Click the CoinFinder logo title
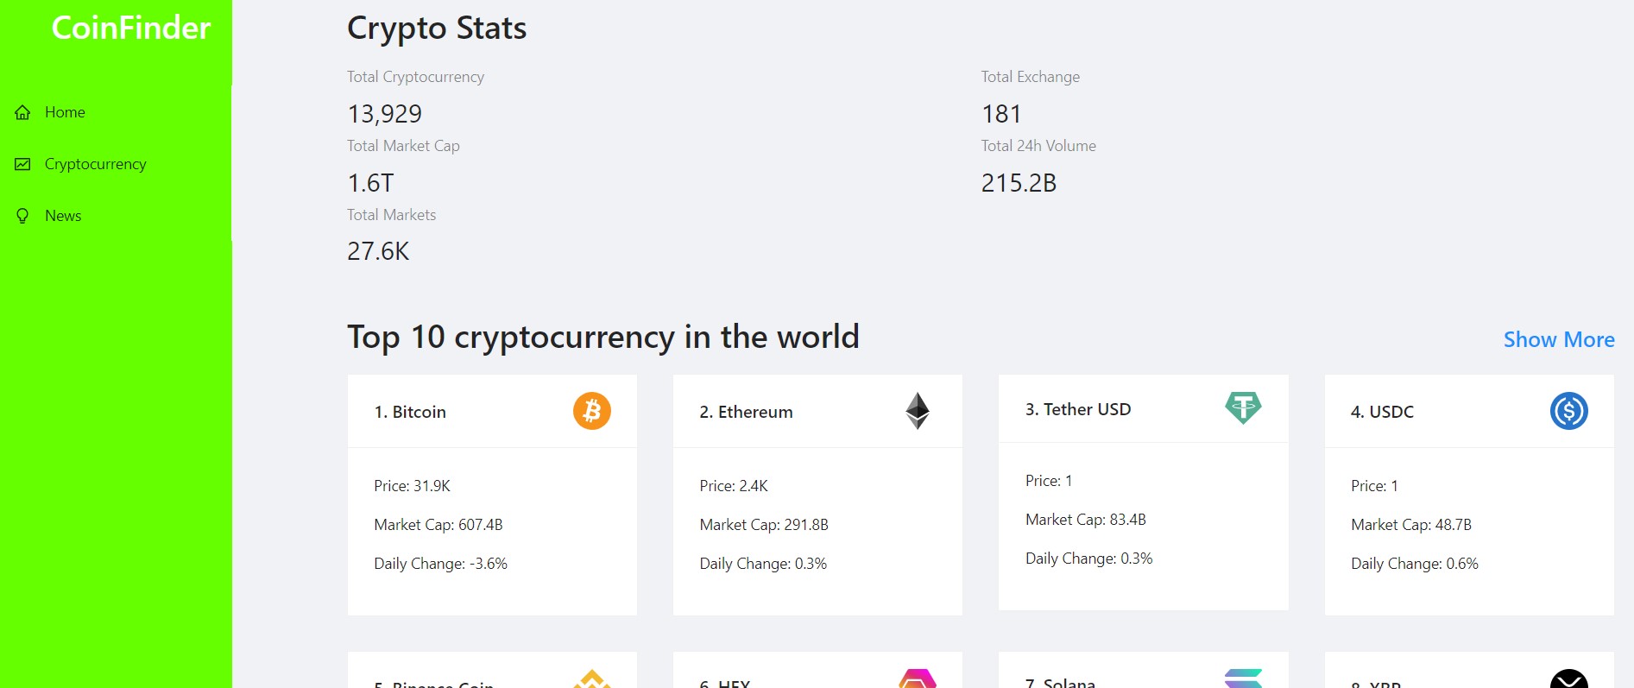The image size is (1634, 688). tap(131, 28)
